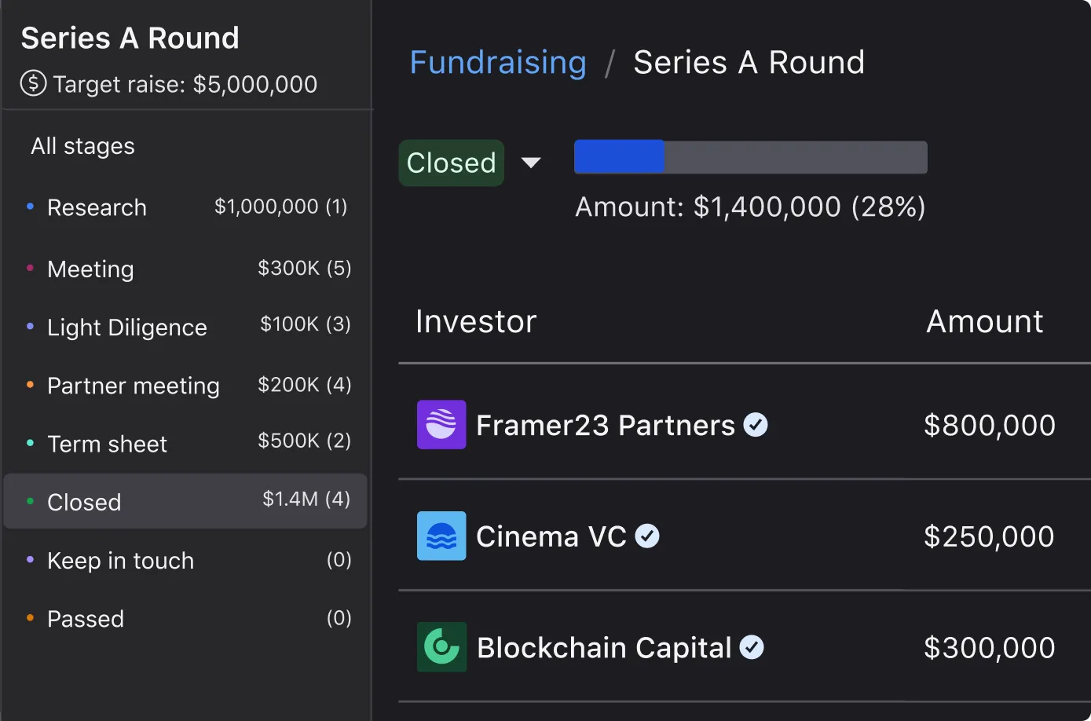
Task: Click the green dot beside Closed stage
Action: pos(30,501)
